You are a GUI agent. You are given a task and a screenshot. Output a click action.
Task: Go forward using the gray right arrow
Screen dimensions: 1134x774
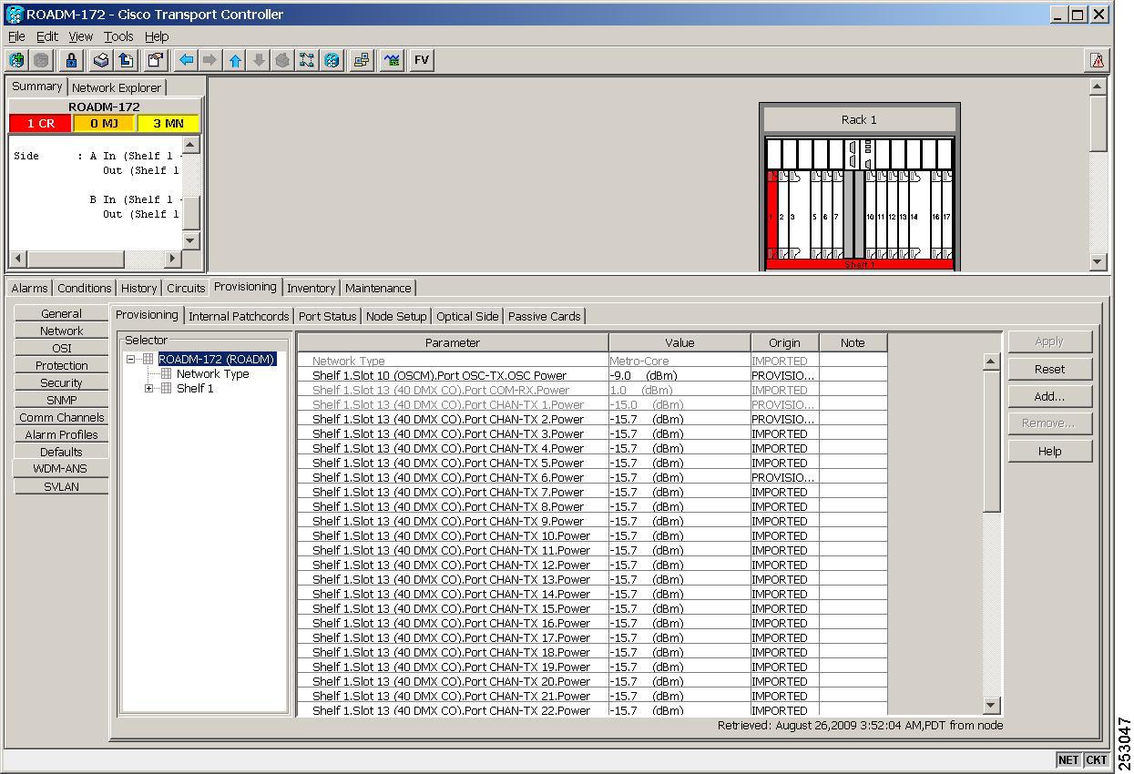coord(209,60)
